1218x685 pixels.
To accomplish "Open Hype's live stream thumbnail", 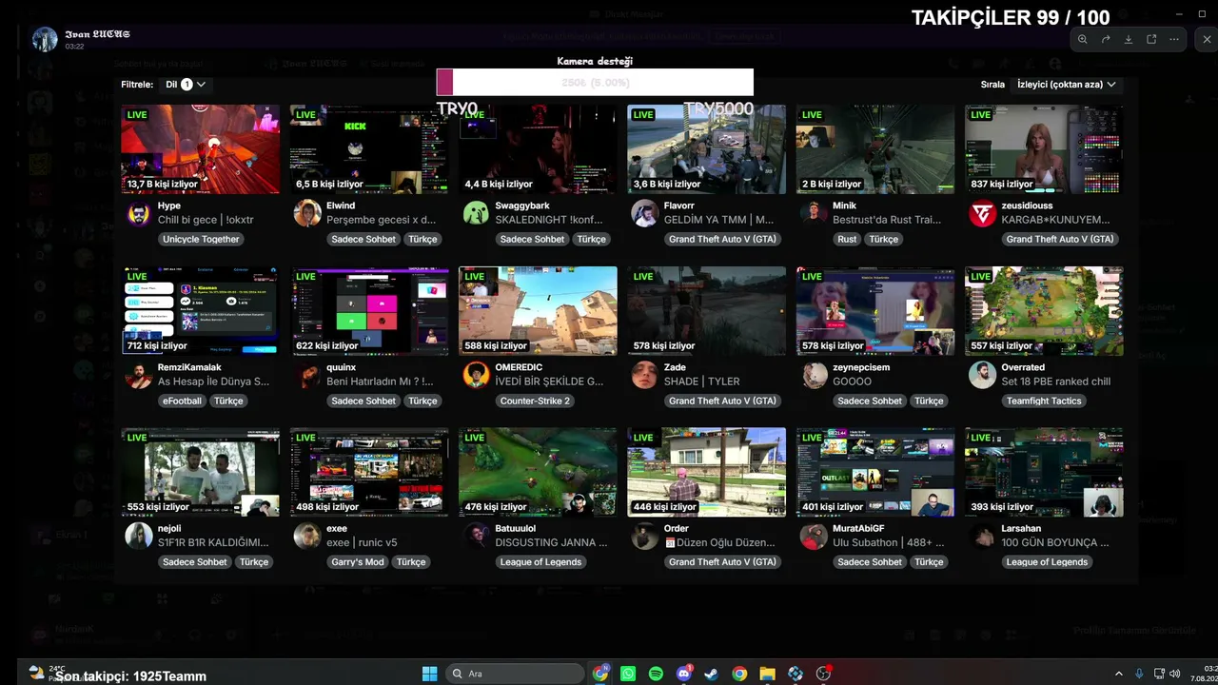I will pos(201,149).
